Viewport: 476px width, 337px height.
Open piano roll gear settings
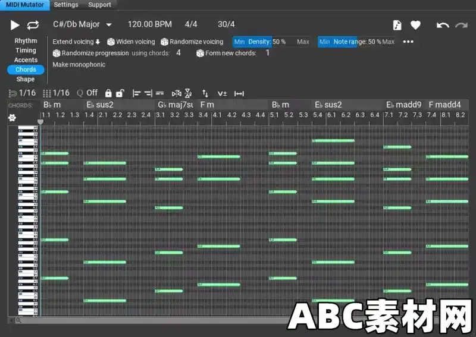pos(12,118)
